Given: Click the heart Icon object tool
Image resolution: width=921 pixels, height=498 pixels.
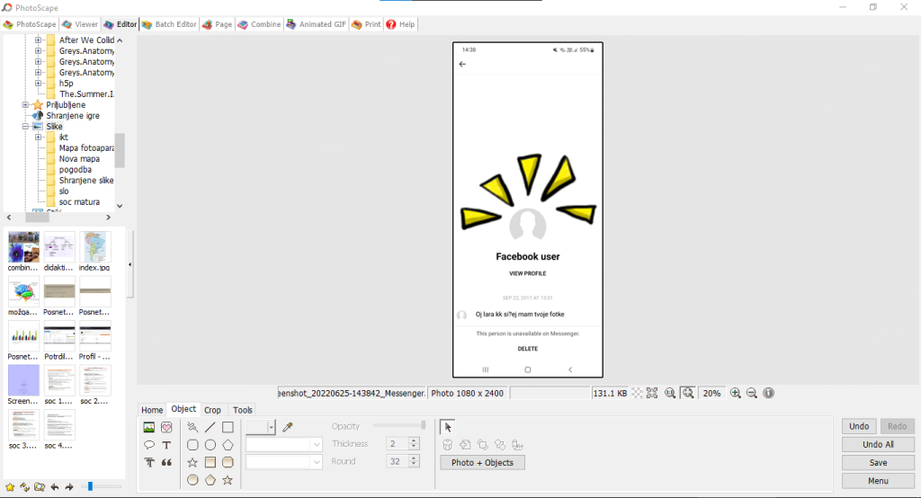Looking at the screenshot, I should [166, 427].
